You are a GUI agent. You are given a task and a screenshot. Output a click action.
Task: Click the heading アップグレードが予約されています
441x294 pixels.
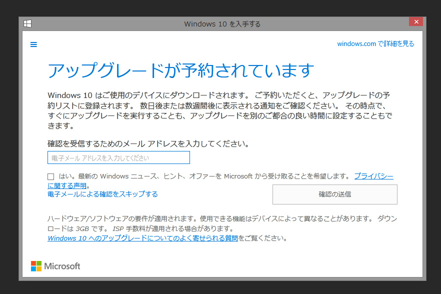[x=181, y=70]
